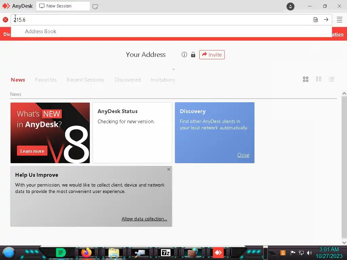Click the news list scroll-down arrow
This screenshot has height=260, width=347.
(344, 242)
